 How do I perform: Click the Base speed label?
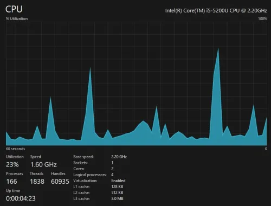point(83,157)
